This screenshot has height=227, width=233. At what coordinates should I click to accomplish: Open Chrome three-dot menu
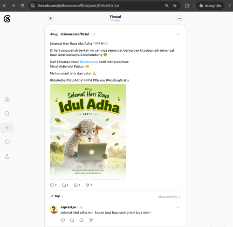230,6
